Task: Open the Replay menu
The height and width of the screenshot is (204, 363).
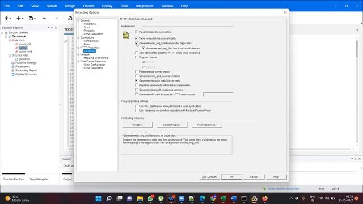Action: (x=107, y=6)
